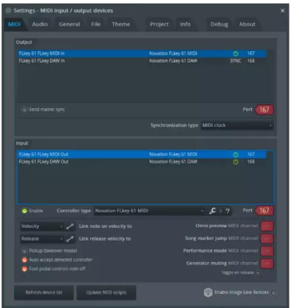Set Generator muting MIDI channel box
The height and width of the screenshot is (308, 290).
[267, 264]
